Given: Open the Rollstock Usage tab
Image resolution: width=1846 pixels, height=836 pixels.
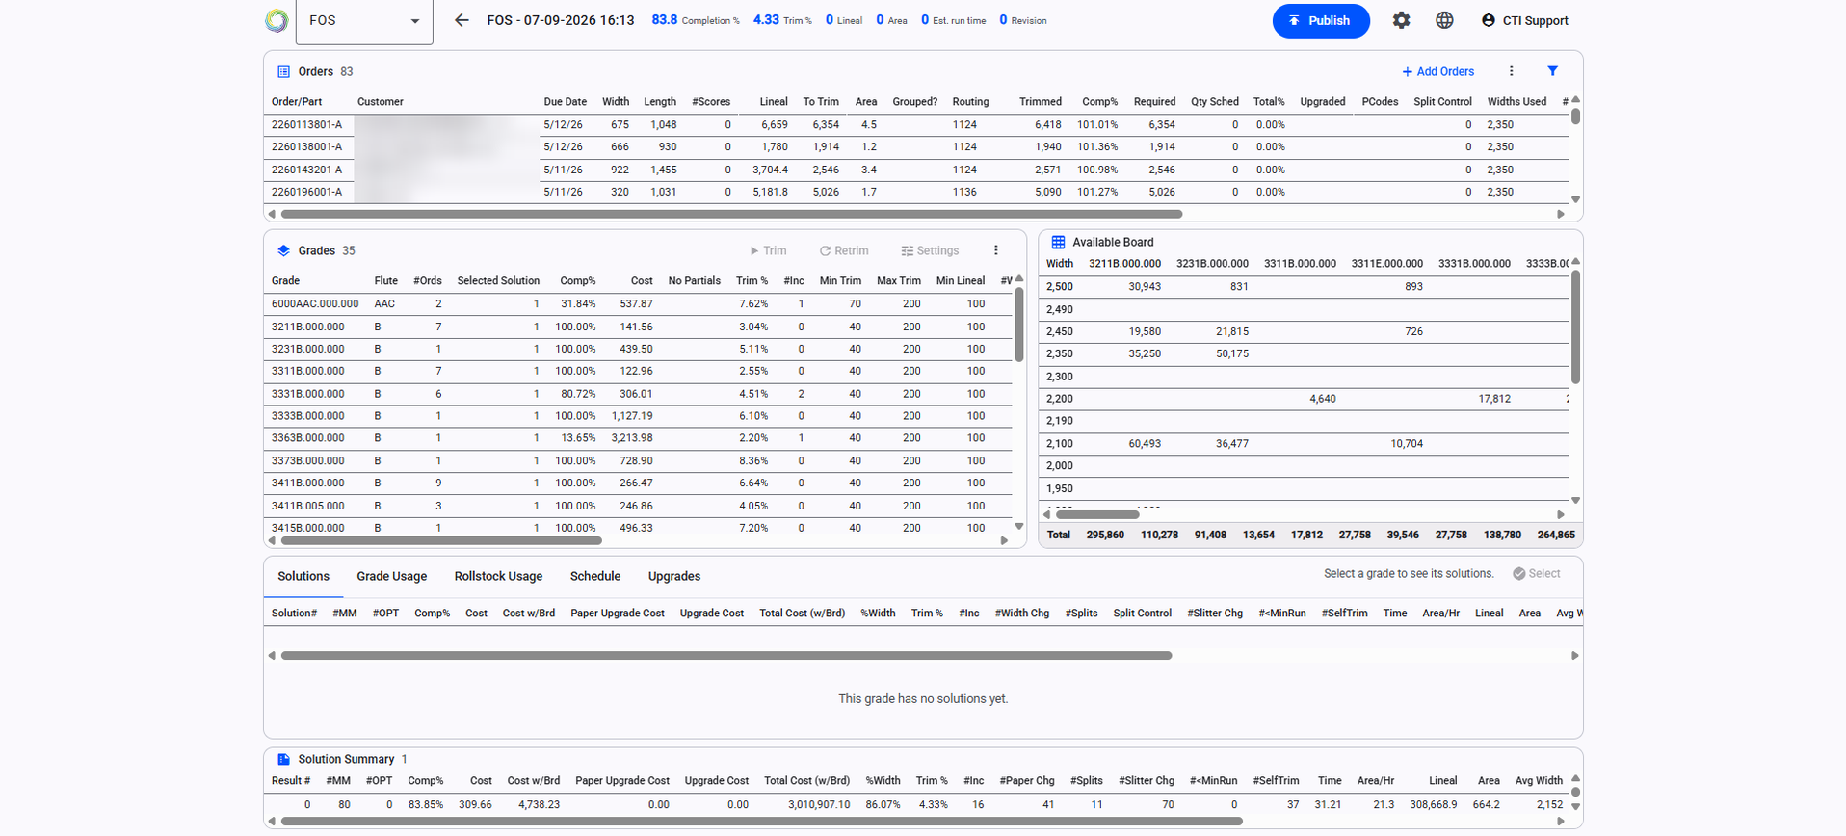Looking at the screenshot, I should click(498, 576).
